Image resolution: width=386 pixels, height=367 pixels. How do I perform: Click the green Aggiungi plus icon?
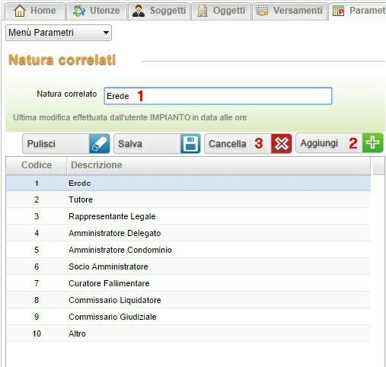pos(373,143)
